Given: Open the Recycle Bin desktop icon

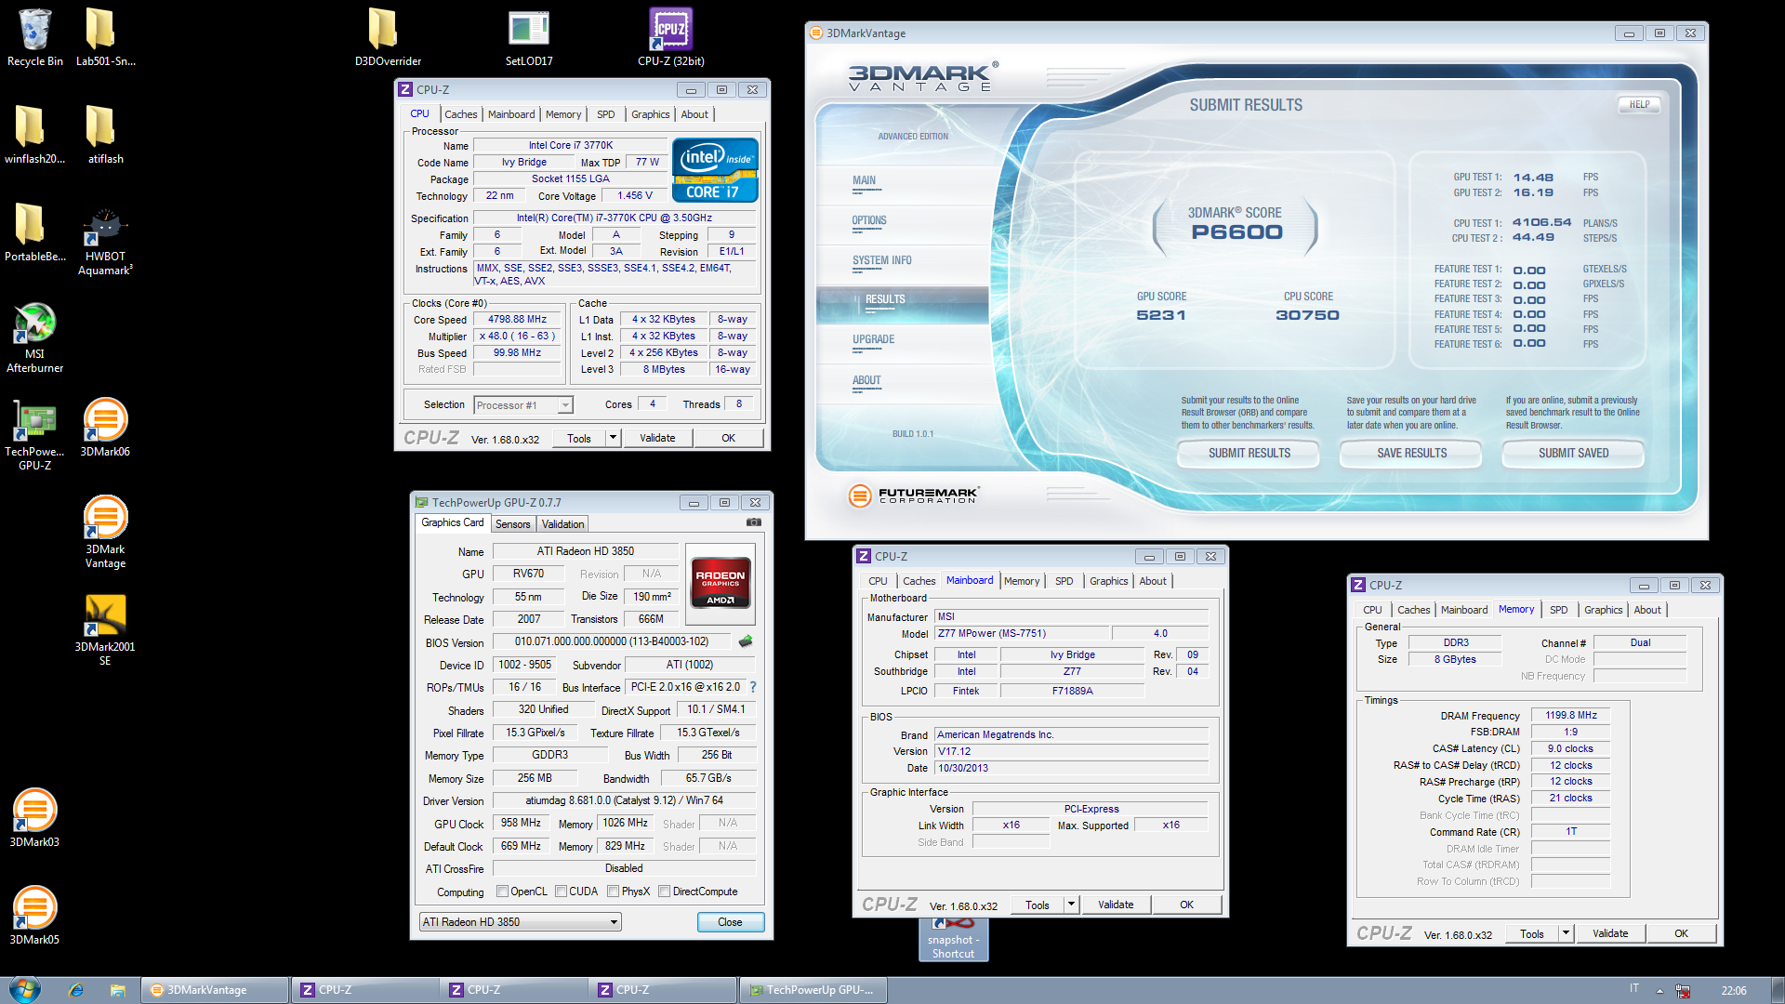Looking at the screenshot, I should pyautogui.click(x=34, y=37).
